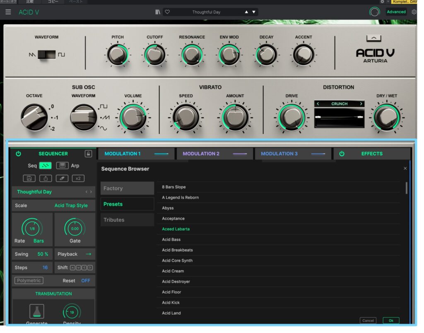The image size is (424, 333).
Task: Click the Ok button in Sequence Browser
Action: click(391, 321)
